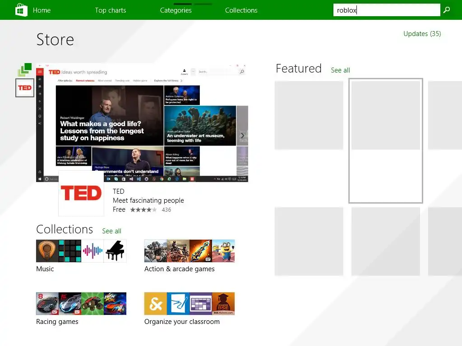
Task: Open the piano app icon
Action: 115,251
